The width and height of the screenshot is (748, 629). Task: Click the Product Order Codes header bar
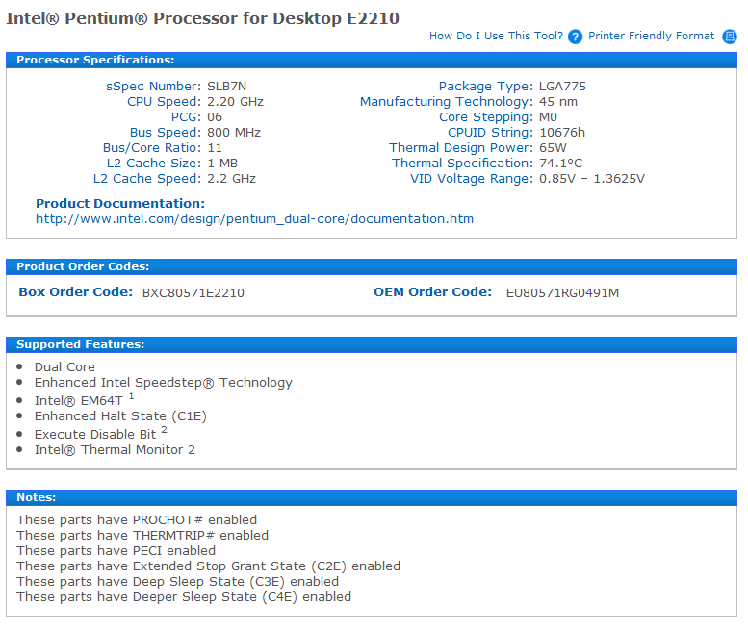[372, 266]
